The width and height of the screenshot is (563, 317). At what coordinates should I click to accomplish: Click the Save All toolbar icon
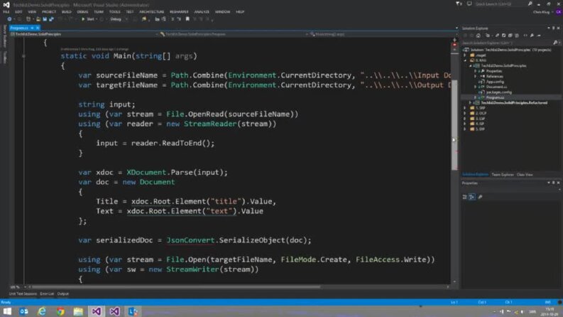click(51, 19)
